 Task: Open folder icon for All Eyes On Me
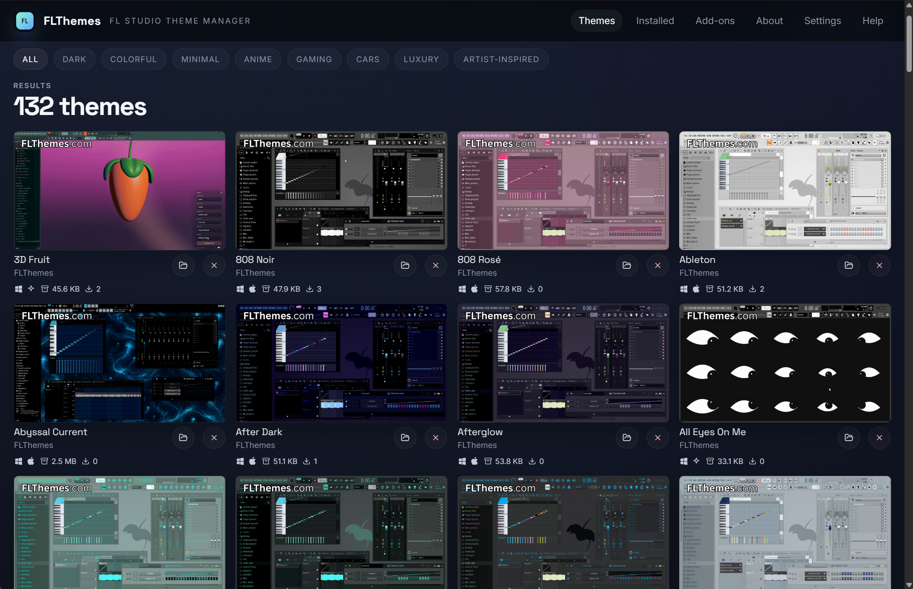point(849,438)
